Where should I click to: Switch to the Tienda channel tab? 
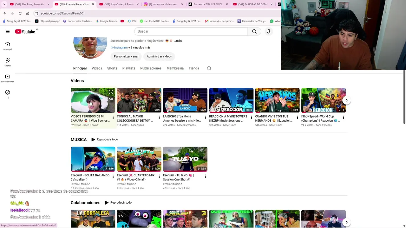(194, 68)
